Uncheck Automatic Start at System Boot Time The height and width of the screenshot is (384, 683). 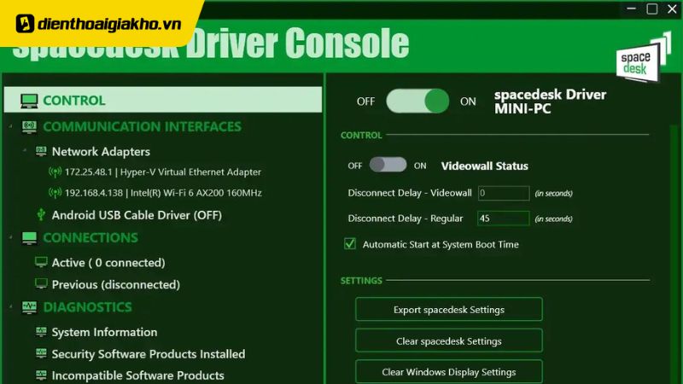pyautogui.click(x=350, y=244)
